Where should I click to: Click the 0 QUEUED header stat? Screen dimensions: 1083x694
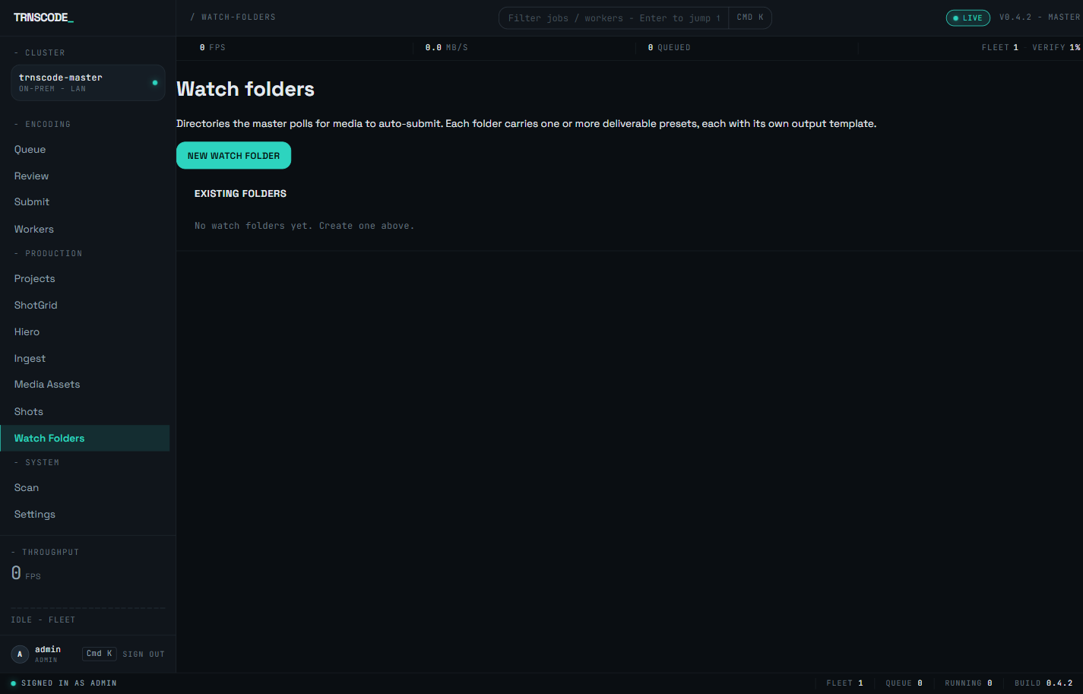click(x=669, y=48)
